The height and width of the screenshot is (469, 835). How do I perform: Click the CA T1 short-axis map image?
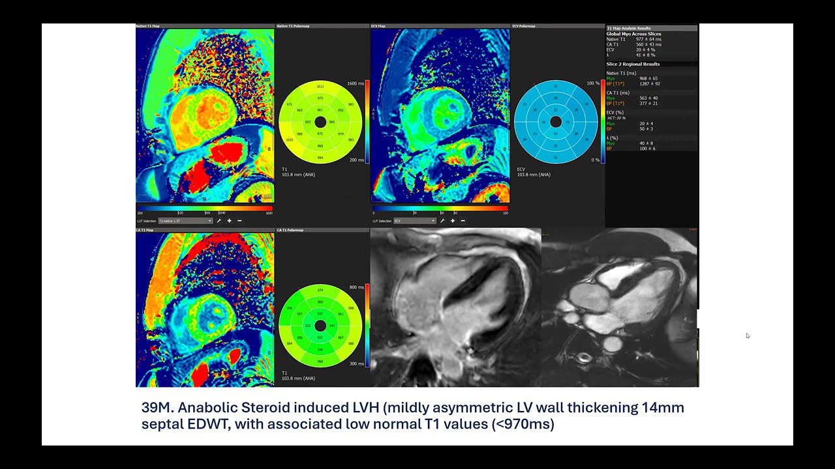[205, 309]
